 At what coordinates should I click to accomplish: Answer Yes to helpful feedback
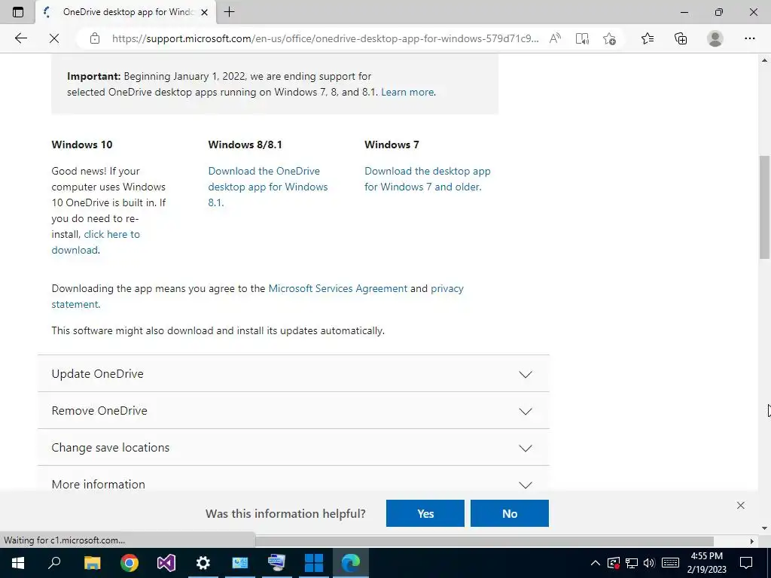(425, 513)
